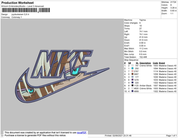
Task: Click the navy swatch with 225 stitches
Action: pos(133,83)
